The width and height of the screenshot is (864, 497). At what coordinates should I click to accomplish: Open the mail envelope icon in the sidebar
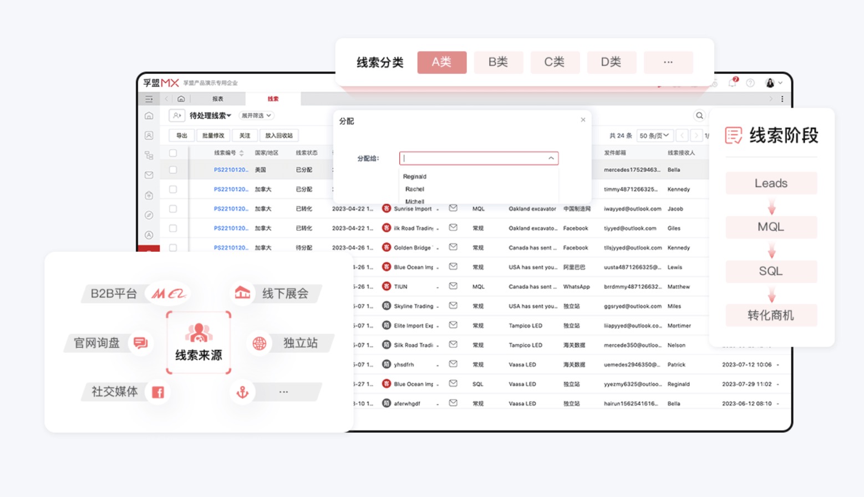[148, 175]
